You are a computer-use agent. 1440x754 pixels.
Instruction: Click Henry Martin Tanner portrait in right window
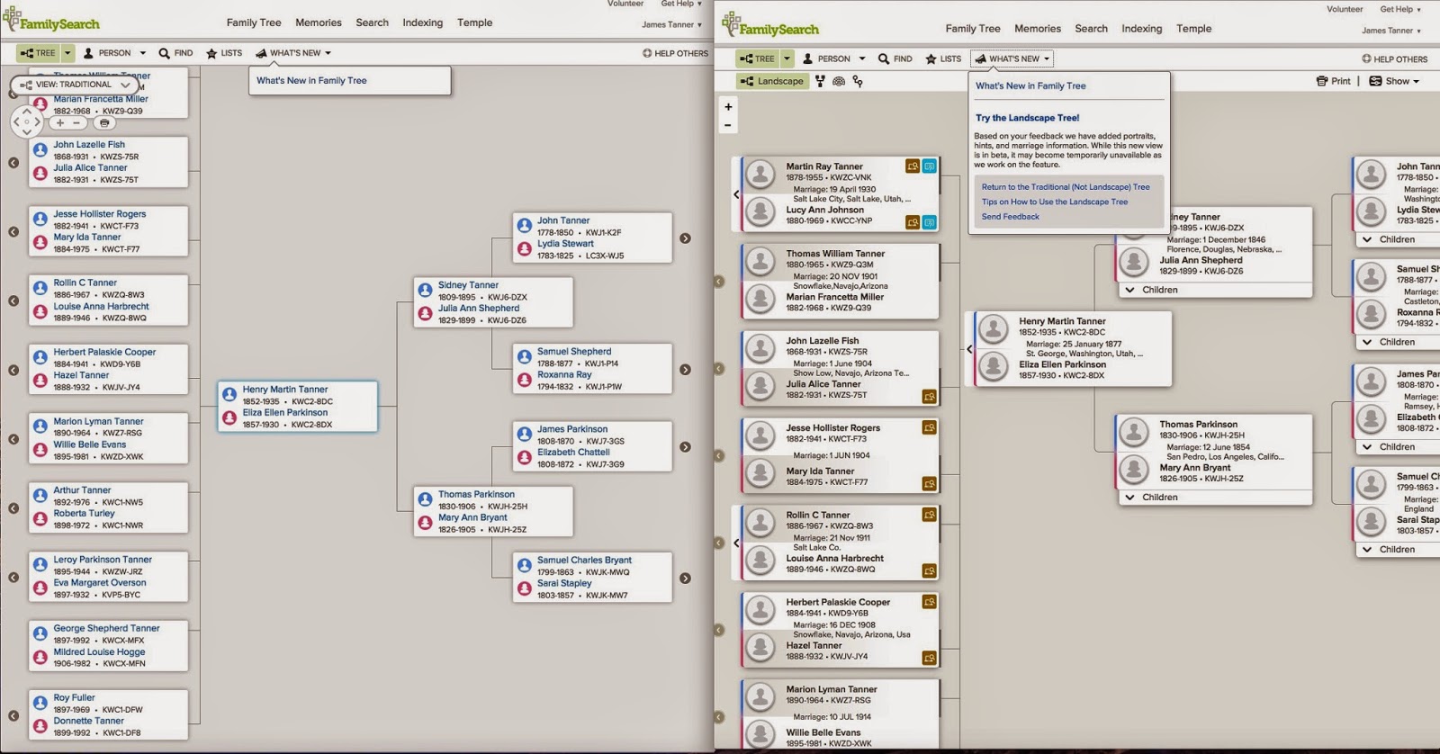pos(994,329)
